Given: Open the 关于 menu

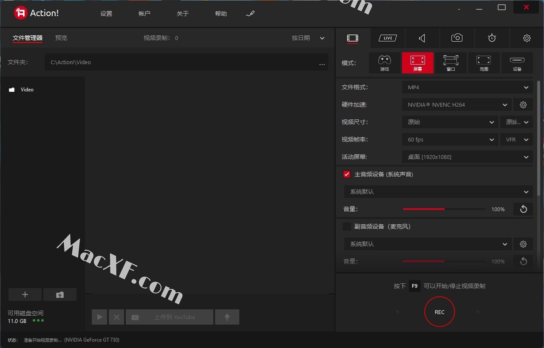Looking at the screenshot, I should click(183, 14).
